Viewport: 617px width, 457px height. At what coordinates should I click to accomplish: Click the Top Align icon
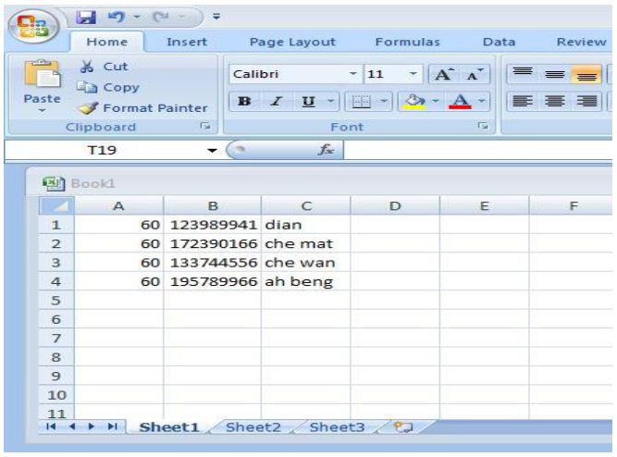pos(523,74)
